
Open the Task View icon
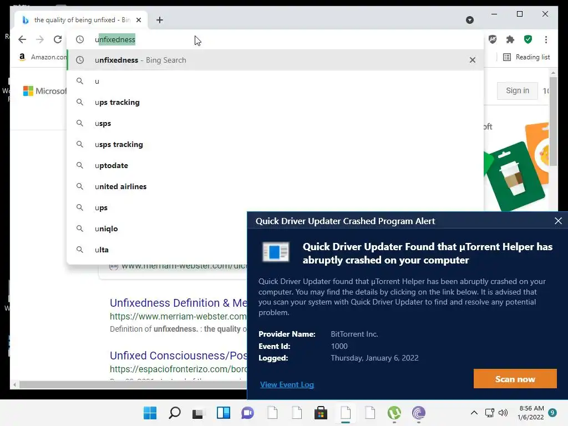[x=199, y=413]
